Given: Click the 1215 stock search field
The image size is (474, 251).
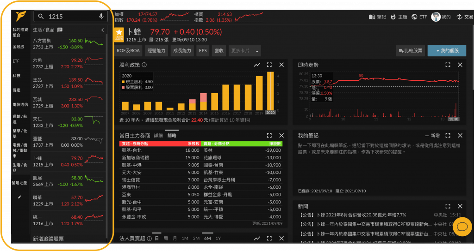Looking at the screenshot, I should [71, 16].
